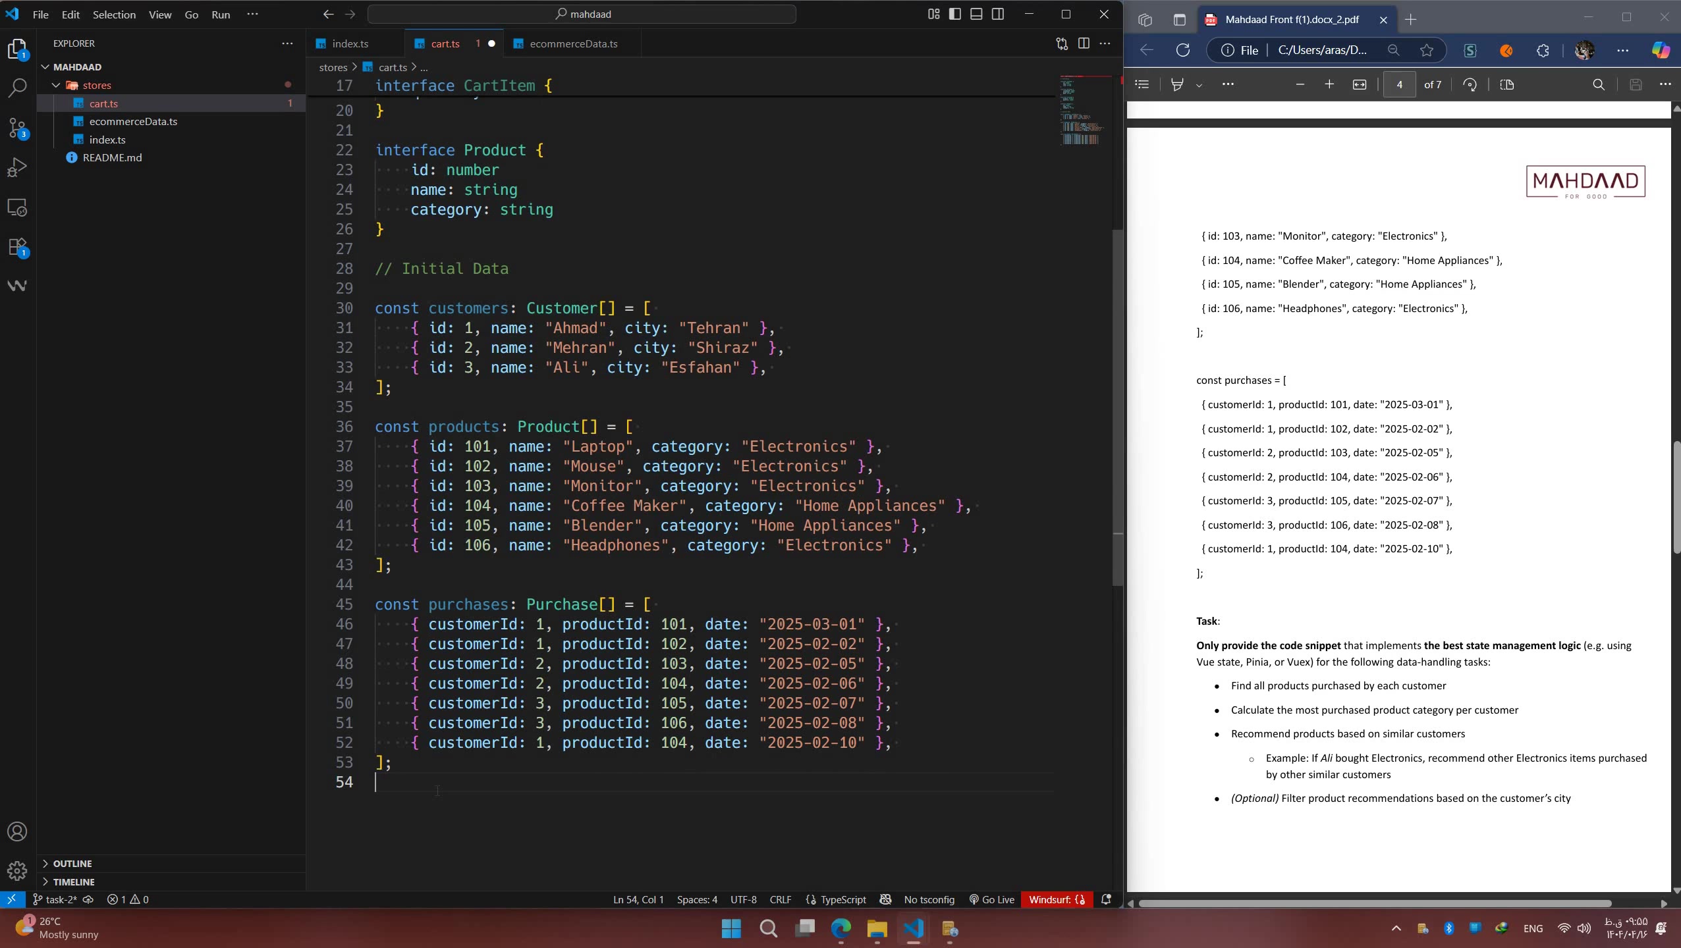The height and width of the screenshot is (948, 1681).
Task: Click the PDF zoom in plus button
Action: [x=1329, y=84]
